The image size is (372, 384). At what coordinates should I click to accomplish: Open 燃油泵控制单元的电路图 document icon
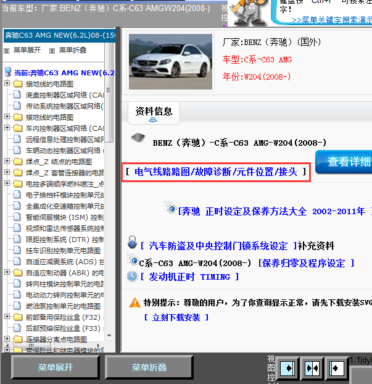(x=17, y=306)
